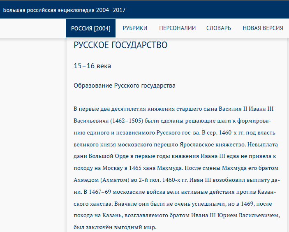The image size is (289, 232).
Task: Switch to НОВАЯ ВЕРСИЯ of the site
Action: click(x=263, y=28)
